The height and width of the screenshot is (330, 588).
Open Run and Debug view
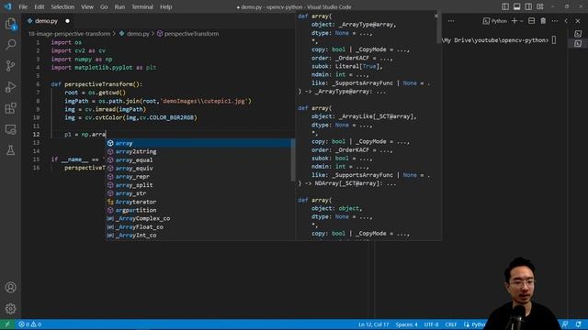pos(10,87)
